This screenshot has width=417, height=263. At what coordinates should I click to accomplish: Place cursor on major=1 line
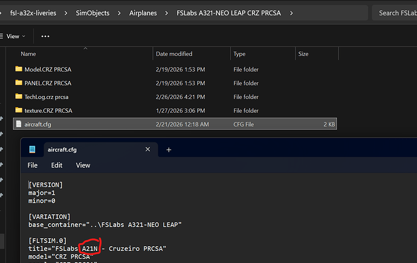tap(42, 193)
